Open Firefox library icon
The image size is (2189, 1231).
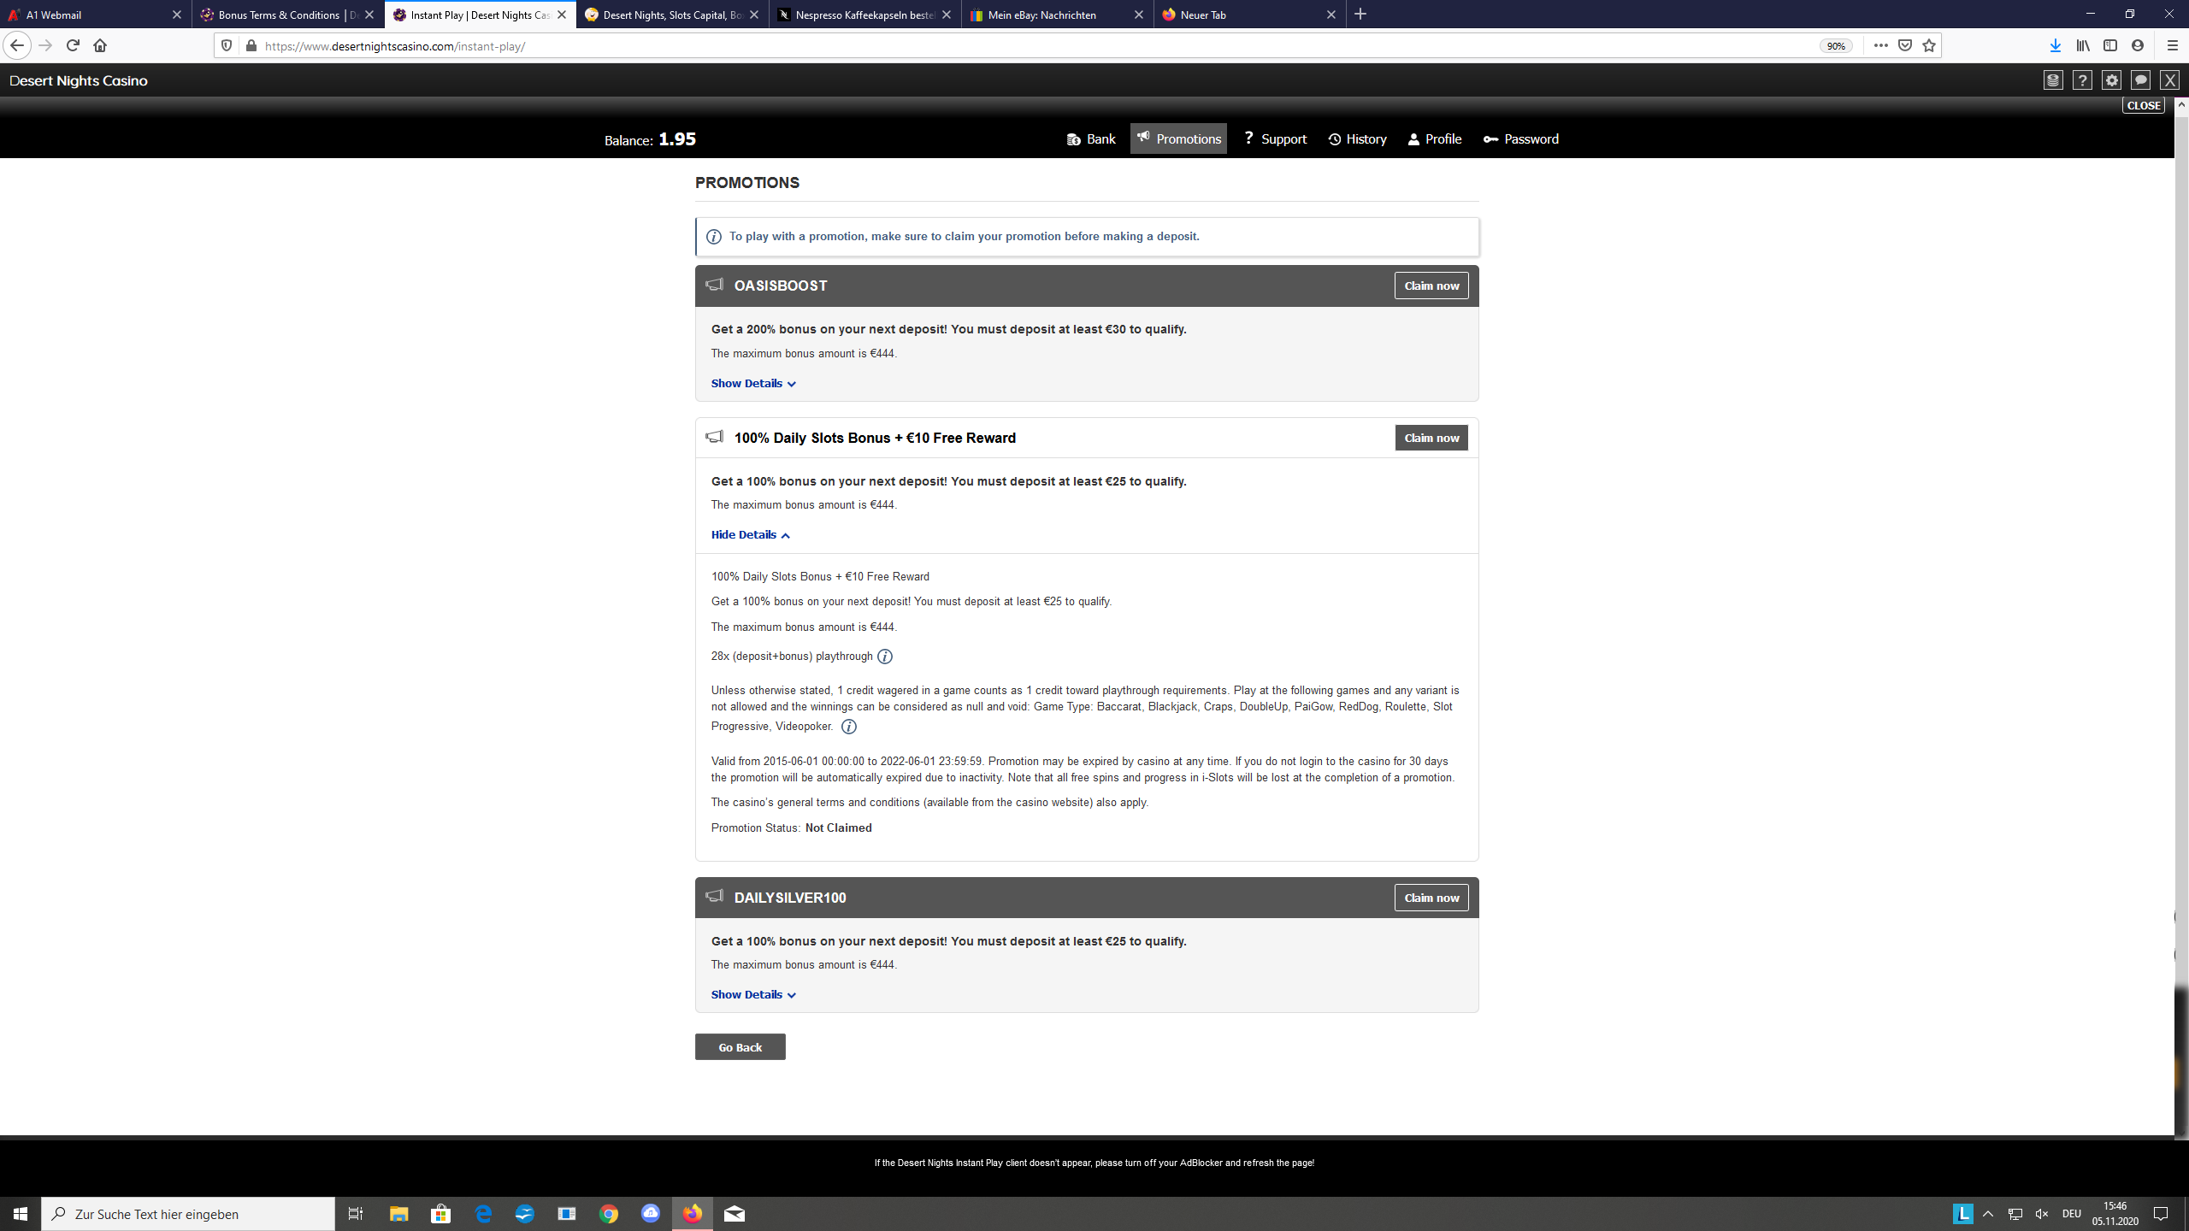(x=2082, y=46)
